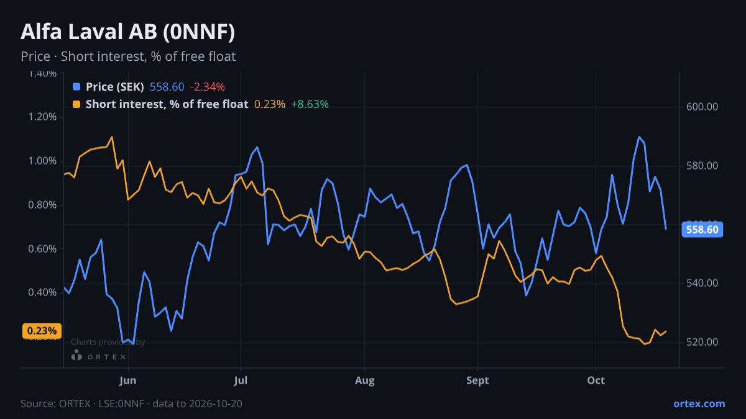Click the green +8.63% change figure
746x419 pixels.
click(x=310, y=104)
